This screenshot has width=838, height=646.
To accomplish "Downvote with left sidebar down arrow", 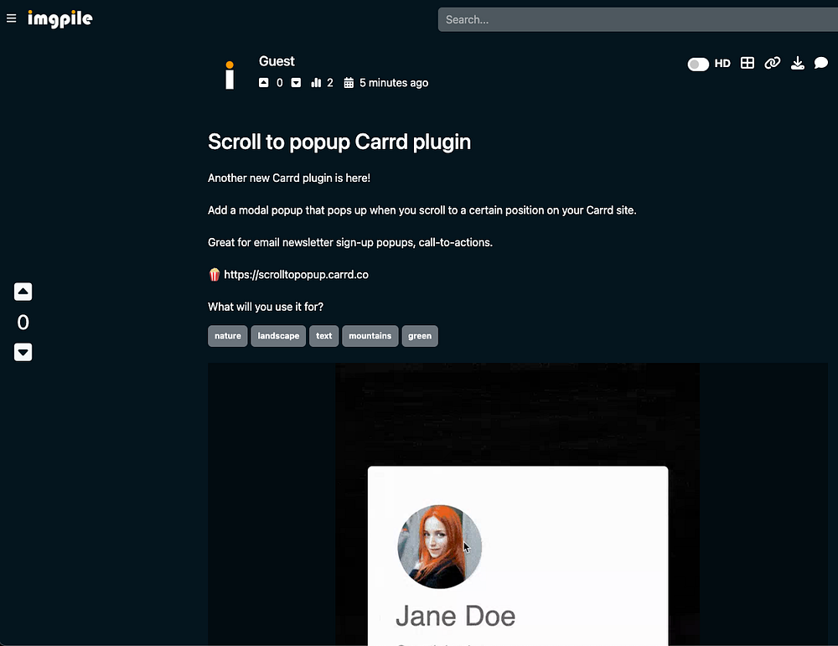I will pyautogui.click(x=23, y=352).
